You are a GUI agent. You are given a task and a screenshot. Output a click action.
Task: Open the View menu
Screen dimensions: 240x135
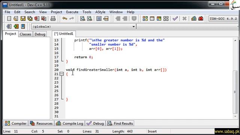(43, 12)
